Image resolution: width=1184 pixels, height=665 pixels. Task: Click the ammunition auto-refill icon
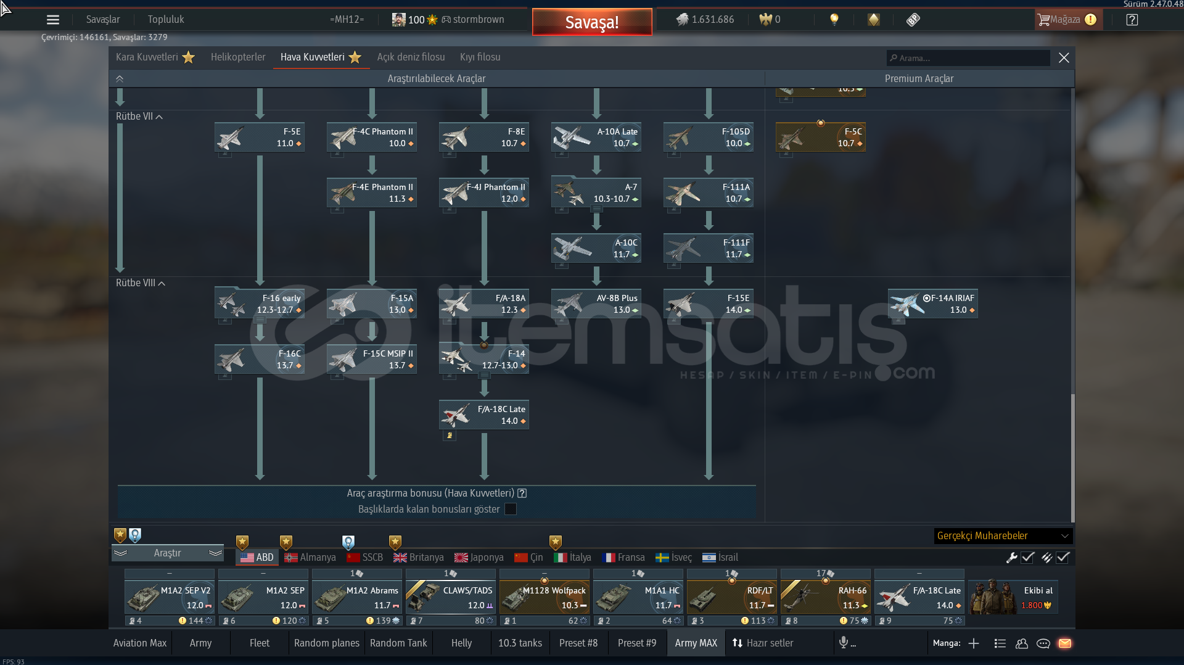tap(1046, 558)
